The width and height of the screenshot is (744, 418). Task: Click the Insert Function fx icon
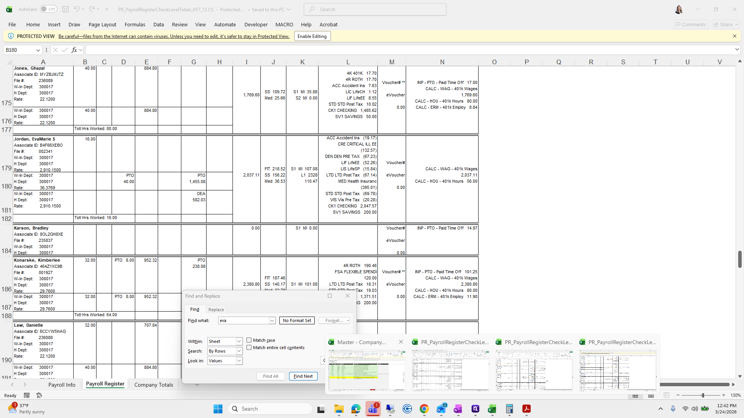point(74,50)
